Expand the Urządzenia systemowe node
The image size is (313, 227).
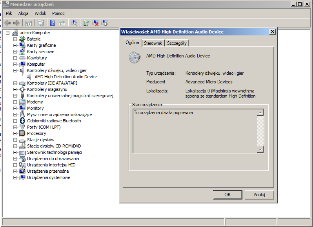point(15,177)
